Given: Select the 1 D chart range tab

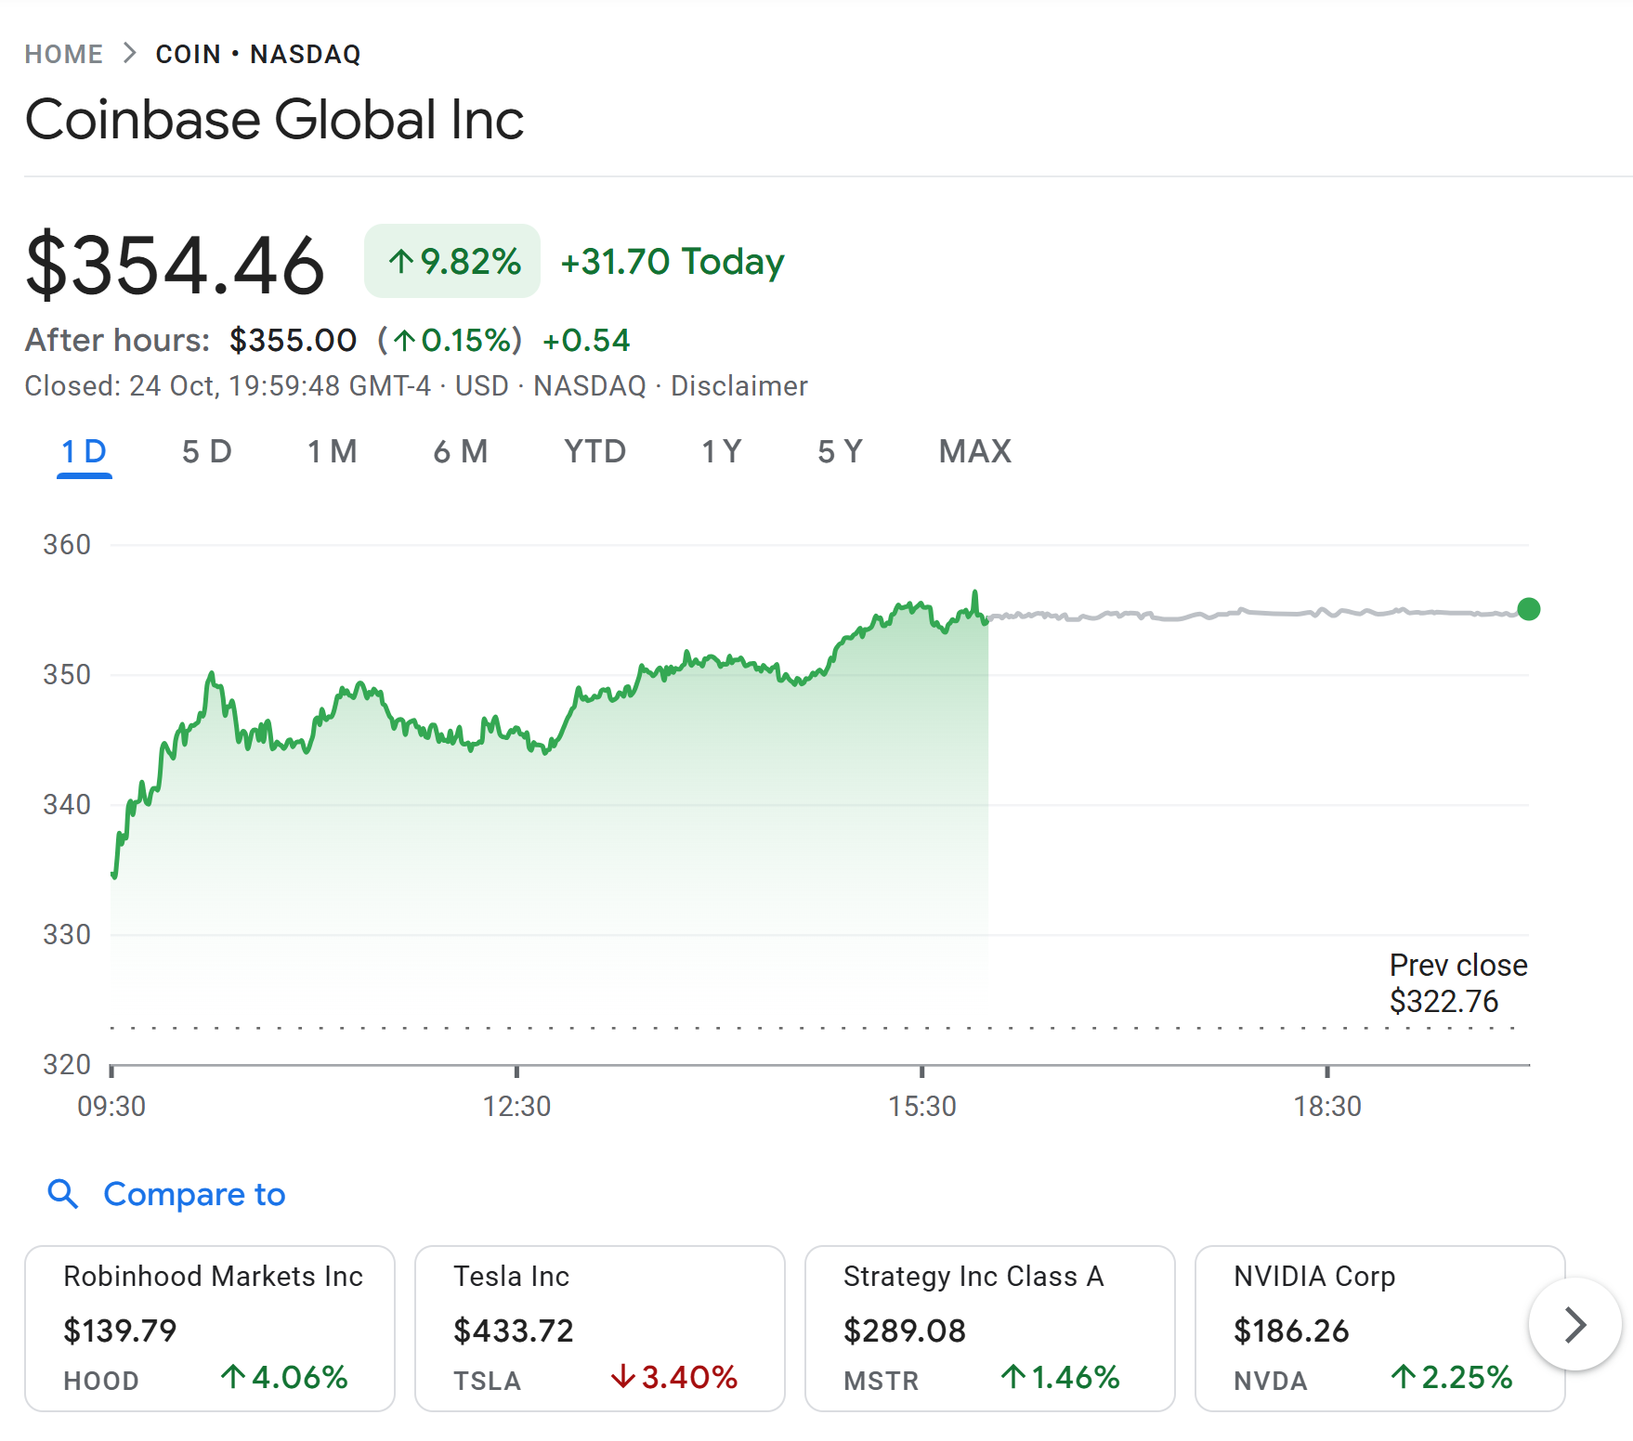Looking at the screenshot, I should pyautogui.click(x=84, y=452).
